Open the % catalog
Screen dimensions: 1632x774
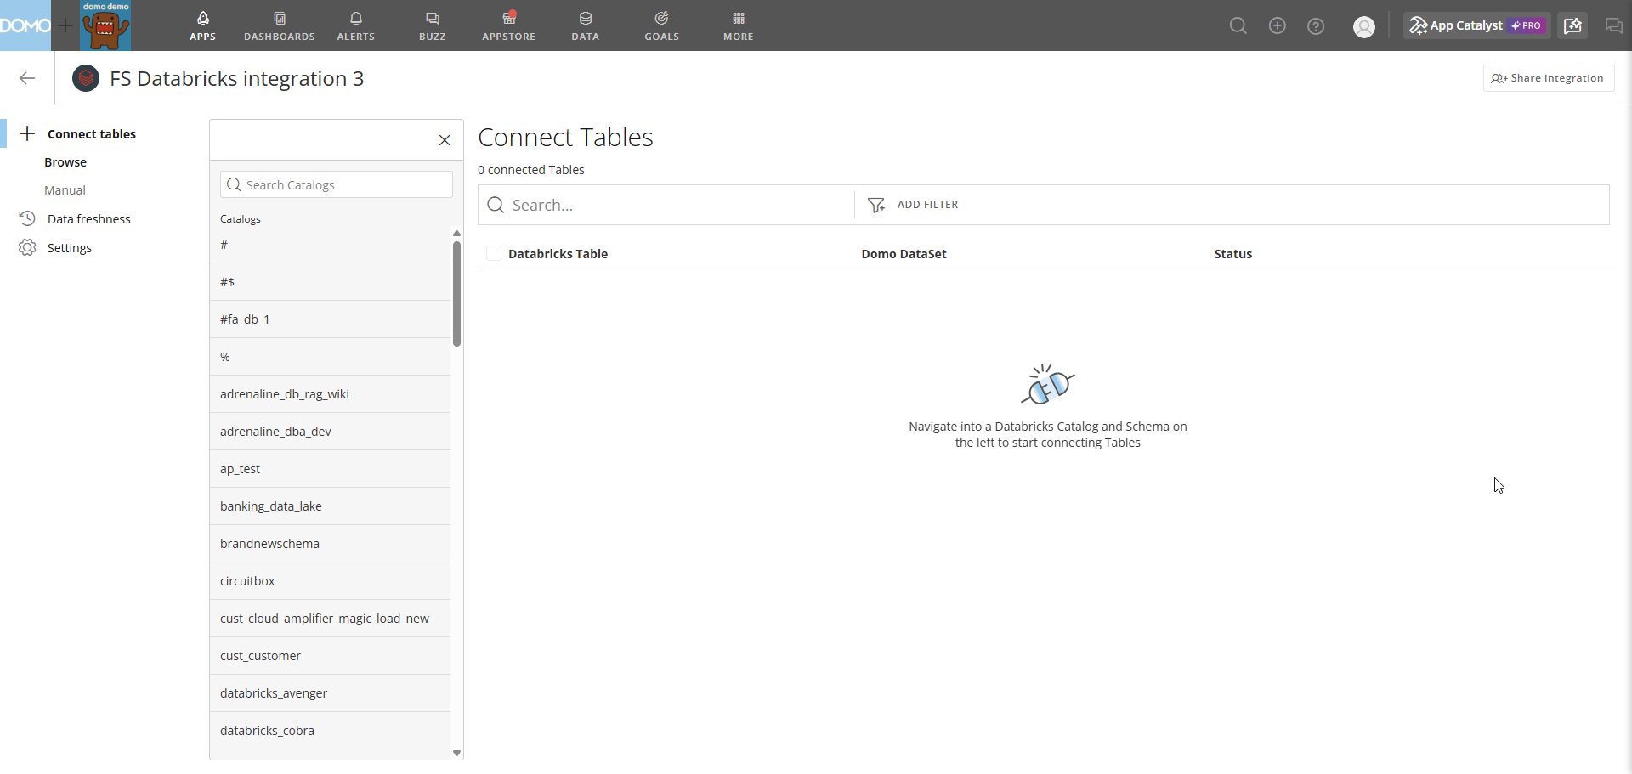point(330,357)
